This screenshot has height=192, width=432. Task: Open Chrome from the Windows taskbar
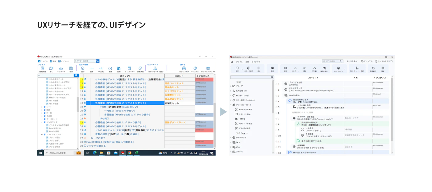coord(130,153)
